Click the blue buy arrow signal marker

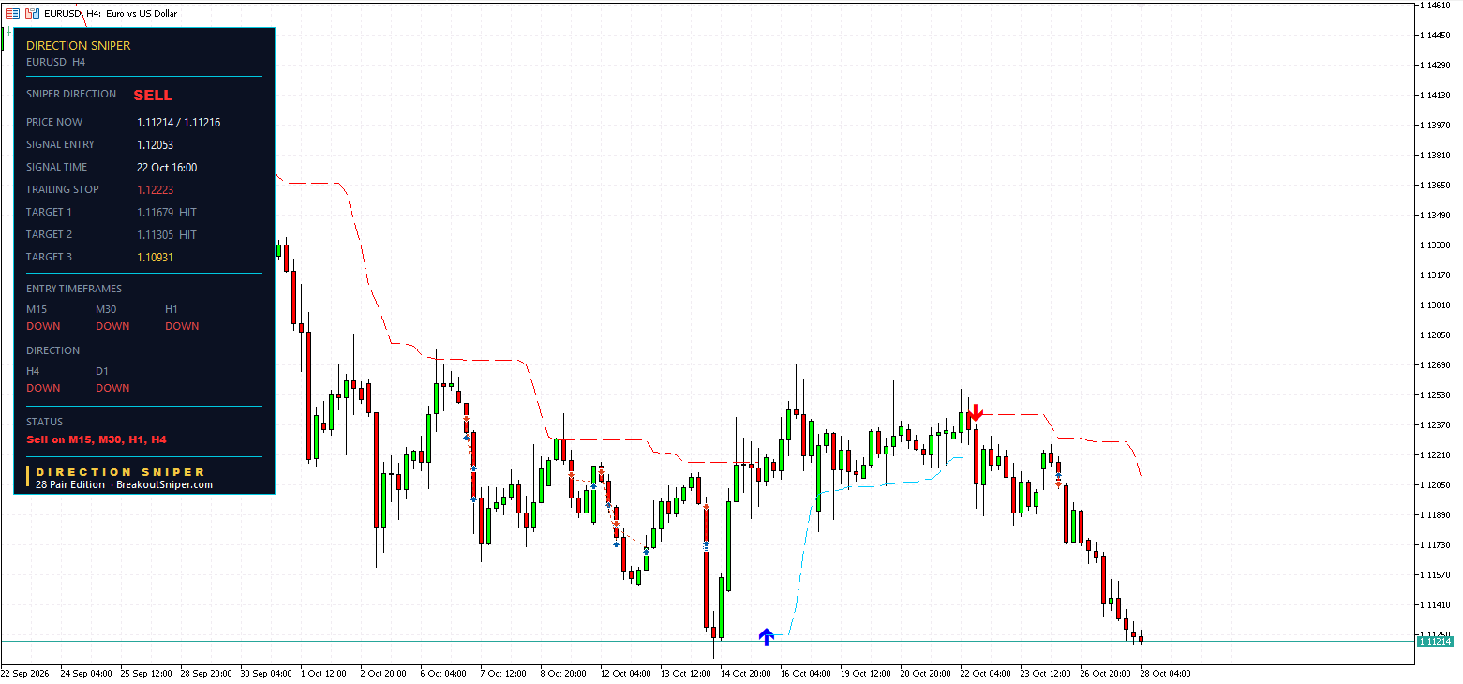[767, 636]
